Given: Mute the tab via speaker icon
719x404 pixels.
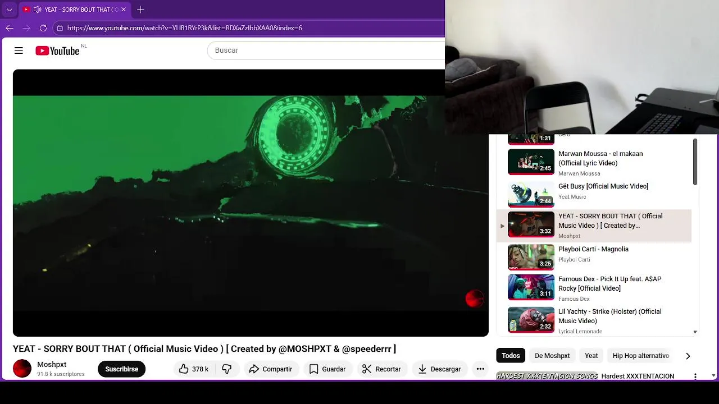Looking at the screenshot, I should click(x=37, y=10).
